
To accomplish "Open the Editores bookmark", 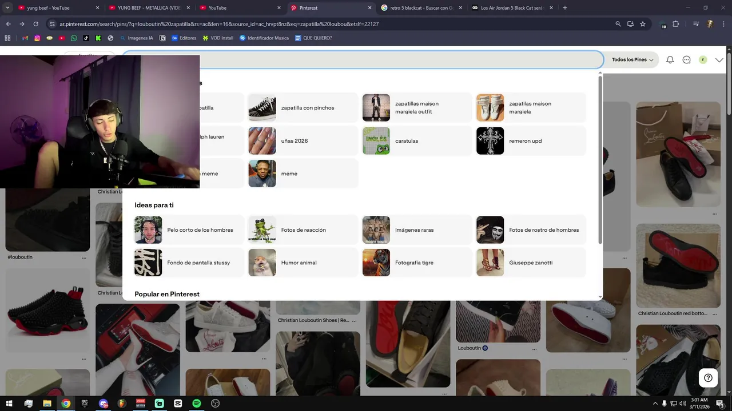I will 184,38.
